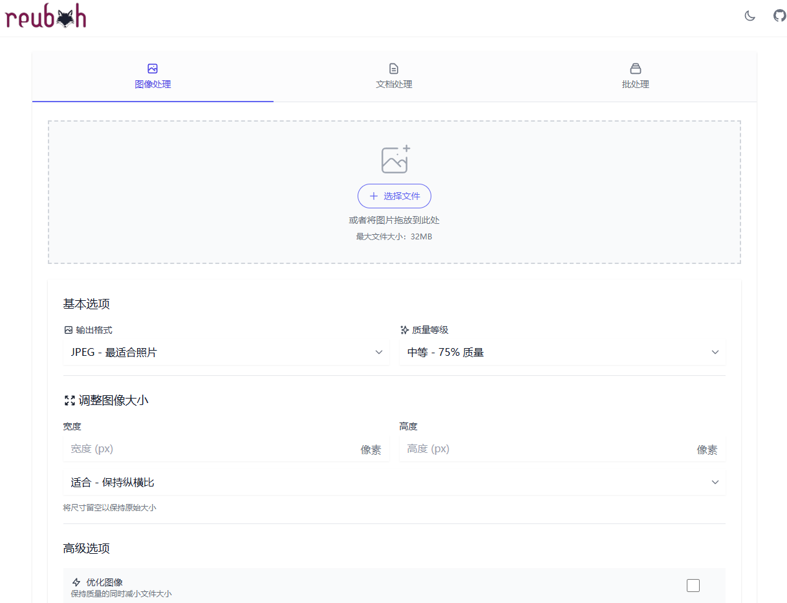Open the 质量等级 quality dropdown
The width and height of the screenshot is (787, 603).
pos(563,353)
